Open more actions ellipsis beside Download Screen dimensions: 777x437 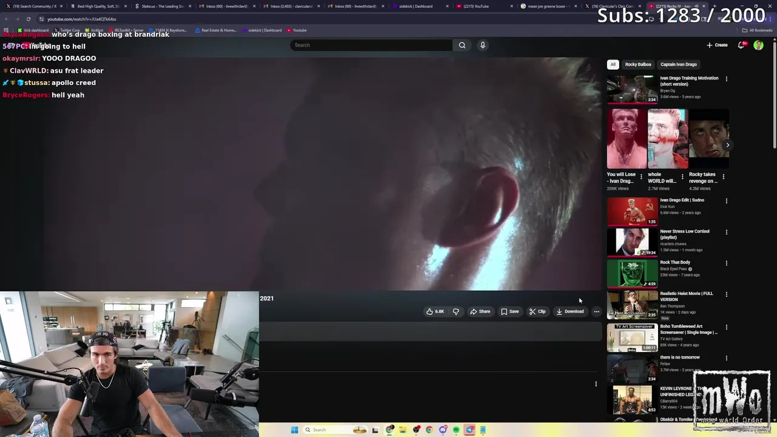[597, 311]
